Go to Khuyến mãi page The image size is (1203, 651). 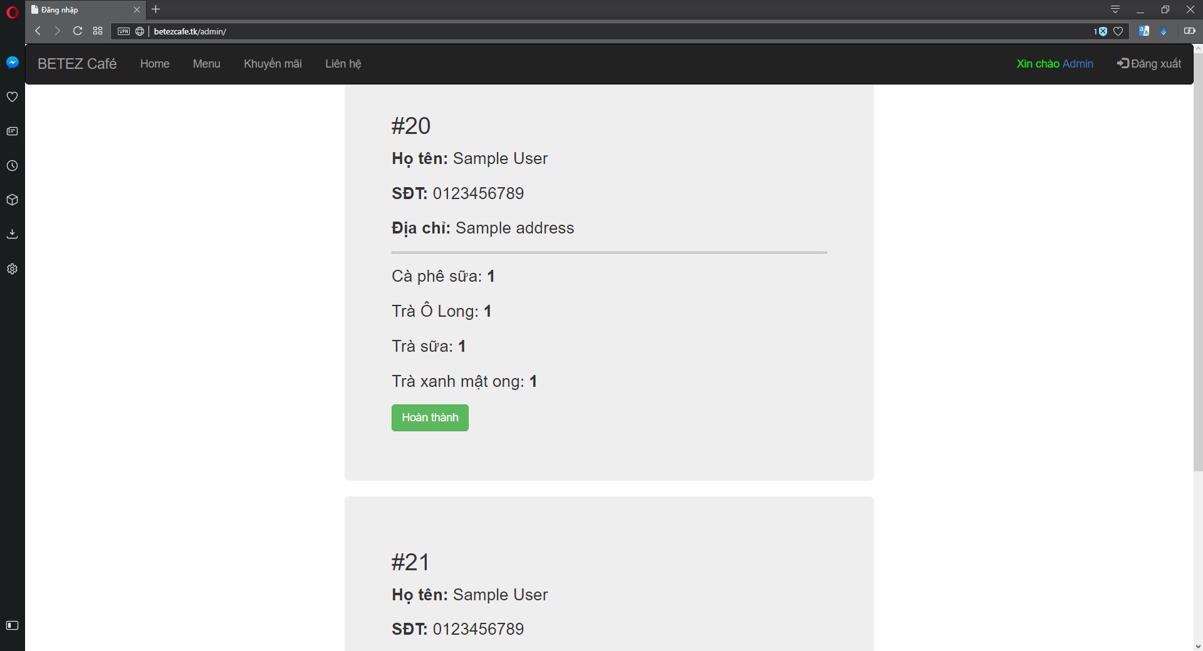[x=273, y=64]
